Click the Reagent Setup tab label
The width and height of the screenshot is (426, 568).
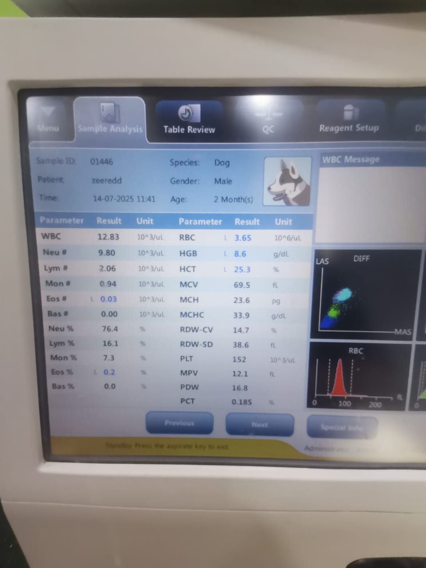coord(349,128)
